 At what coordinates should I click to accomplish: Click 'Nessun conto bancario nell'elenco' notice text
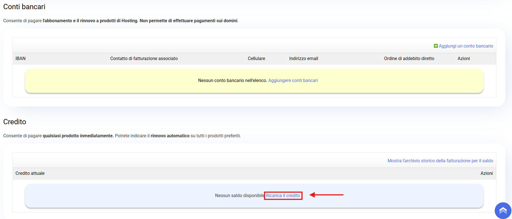(x=232, y=81)
